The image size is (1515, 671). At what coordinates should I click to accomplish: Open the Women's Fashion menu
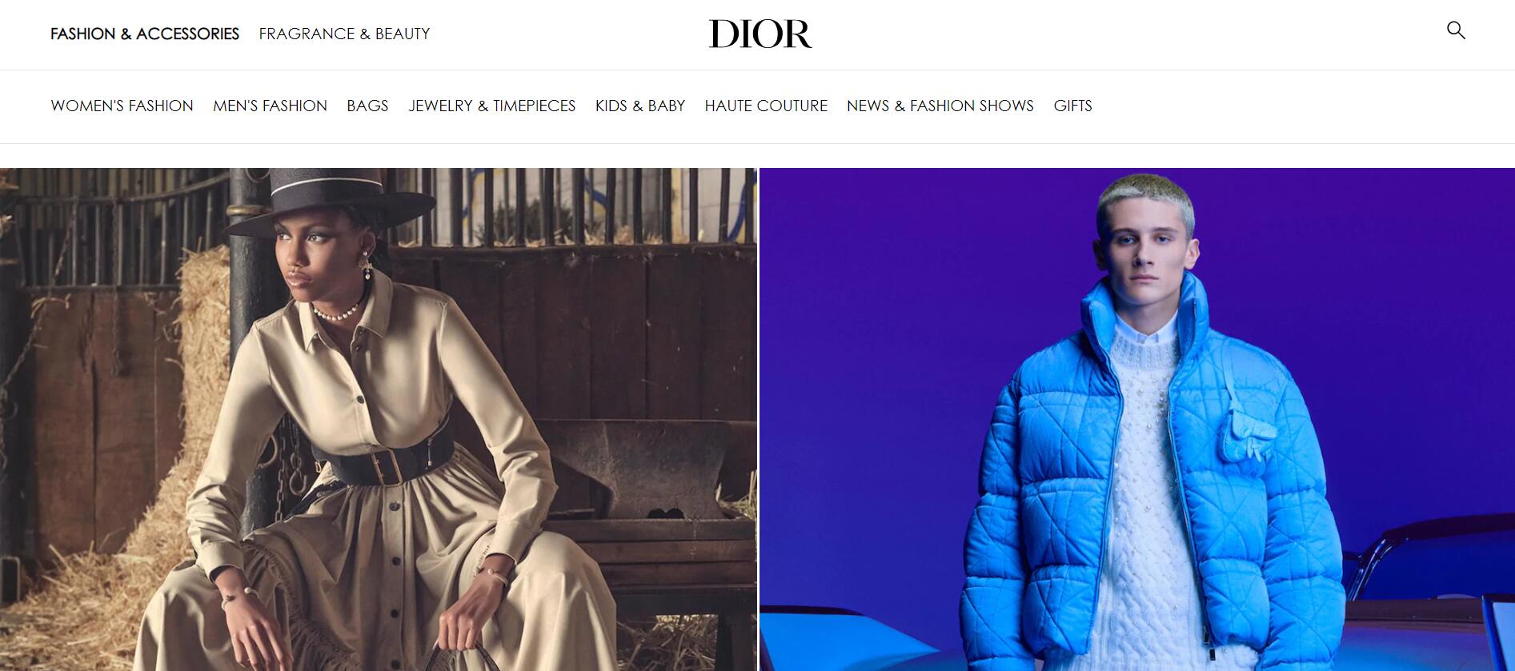coord(122,106)
